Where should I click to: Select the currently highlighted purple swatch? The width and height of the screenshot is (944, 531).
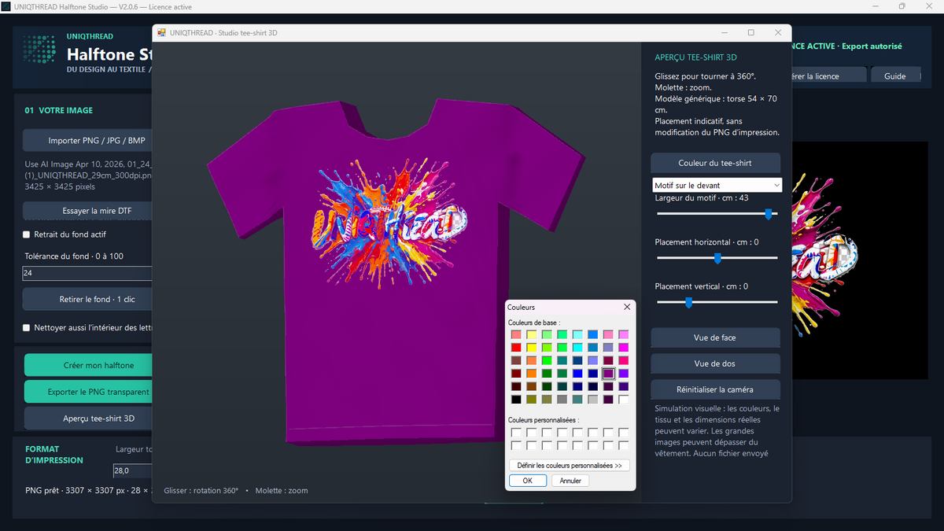point(608,374)
